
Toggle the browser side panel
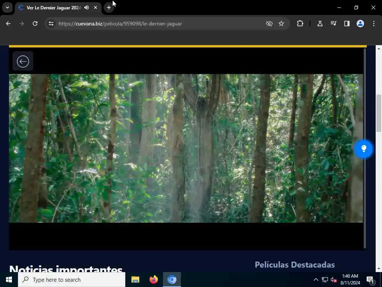tap(347, 24)
